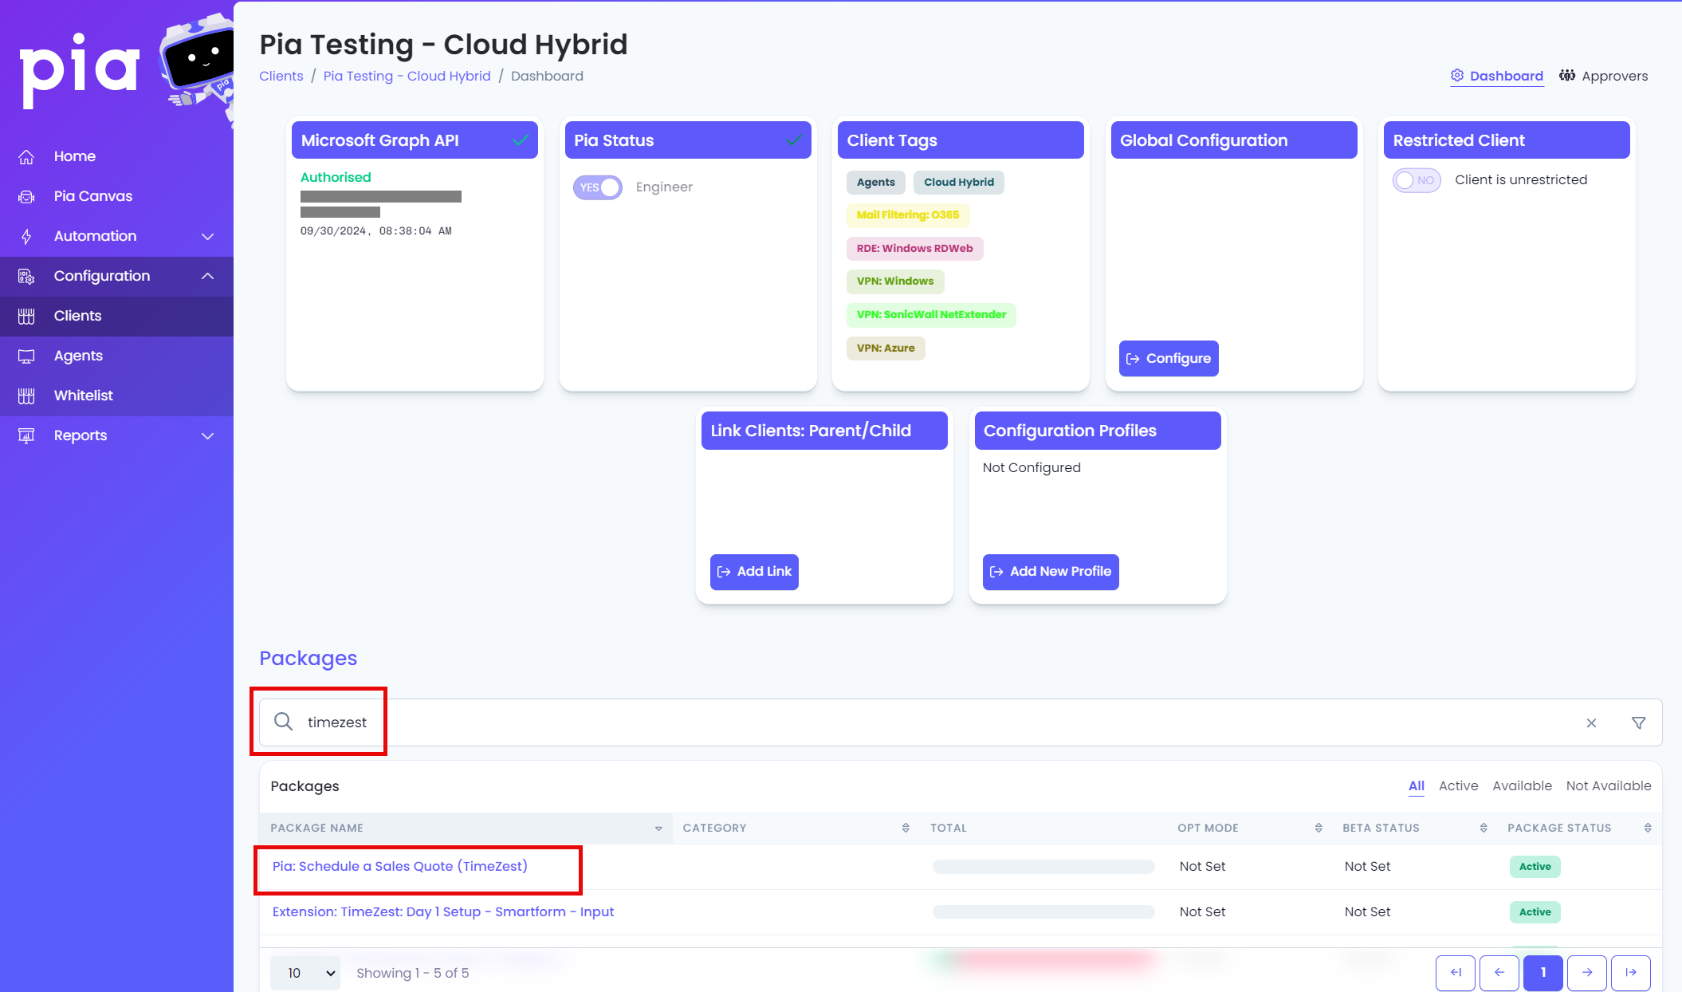The image size is (1682, 992).
Task: Toggle the Restricted Client switch
Action: 1417,180
